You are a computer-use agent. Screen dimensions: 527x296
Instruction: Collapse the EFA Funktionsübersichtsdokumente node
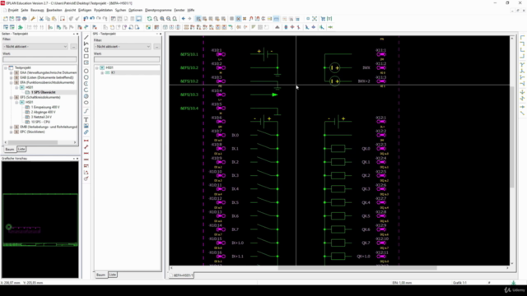point(11,82)
